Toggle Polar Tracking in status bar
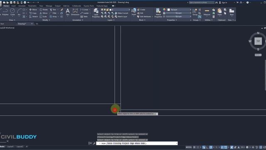 (211, 147)
